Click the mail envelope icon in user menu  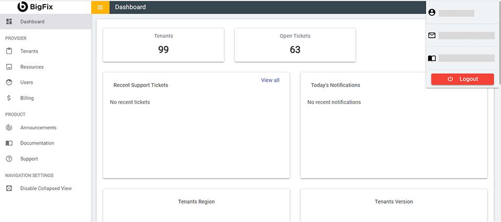(432, 36)
